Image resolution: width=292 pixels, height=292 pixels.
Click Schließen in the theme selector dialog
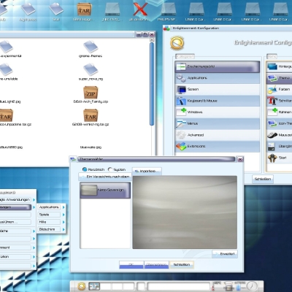pyautogui.click(x=182, y=265)
